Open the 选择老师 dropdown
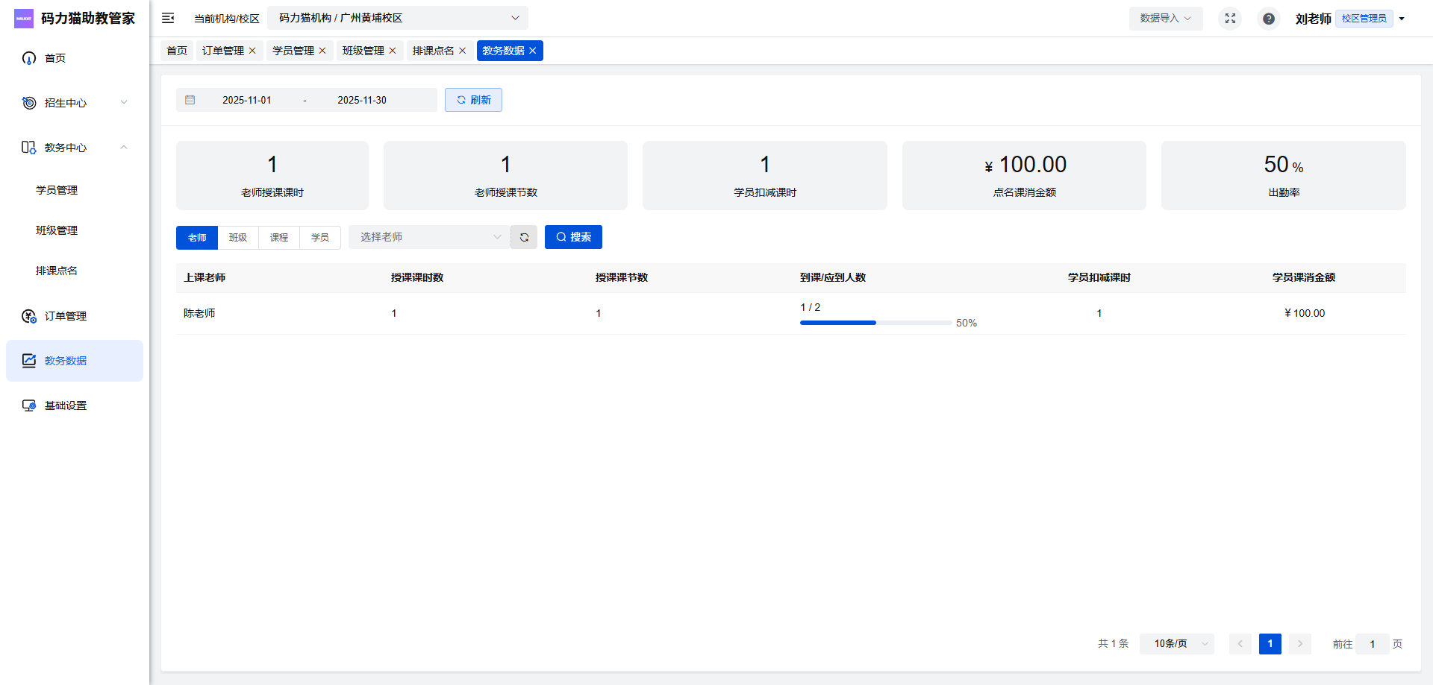The image size is (1433, 685). click(x=429, y=237)
